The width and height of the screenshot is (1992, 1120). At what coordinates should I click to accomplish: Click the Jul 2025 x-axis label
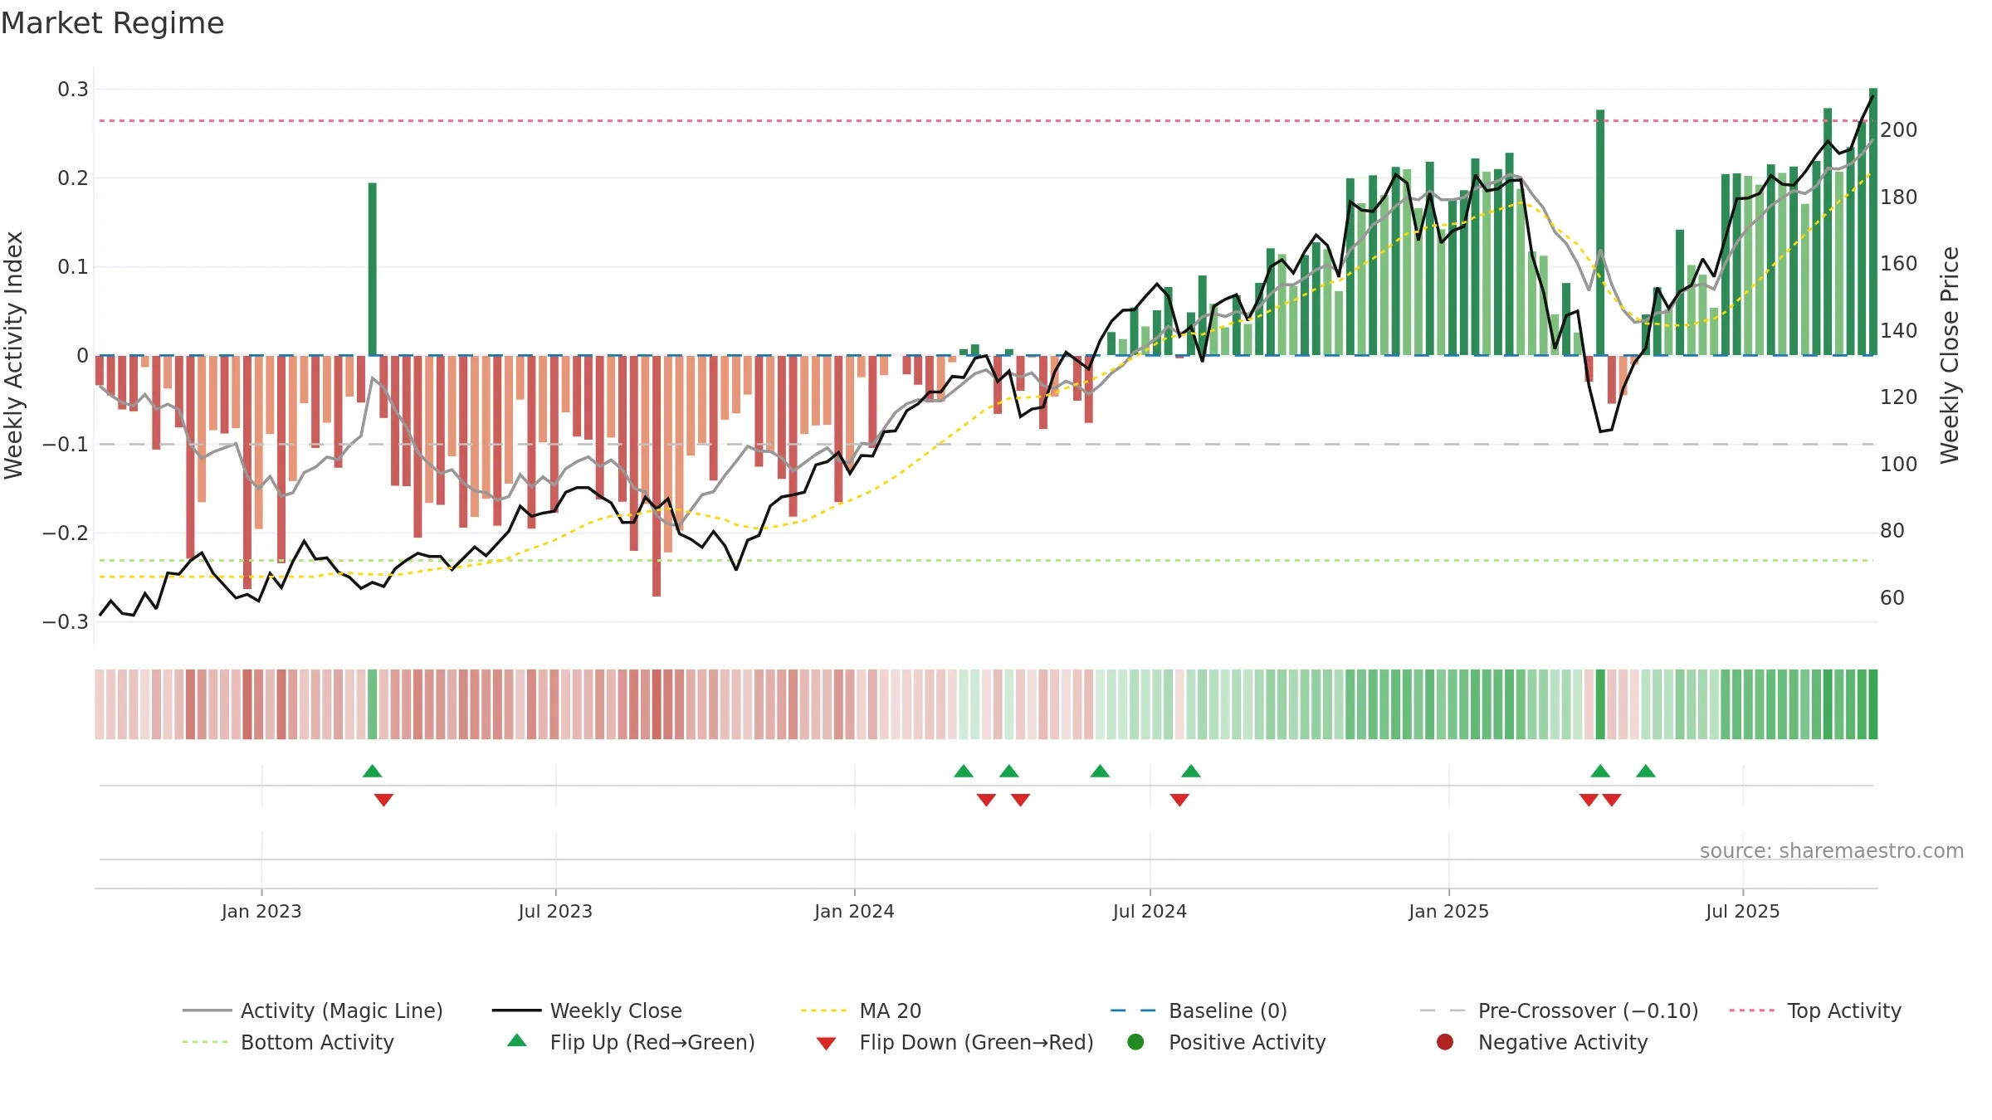(x=1743, y=911)
